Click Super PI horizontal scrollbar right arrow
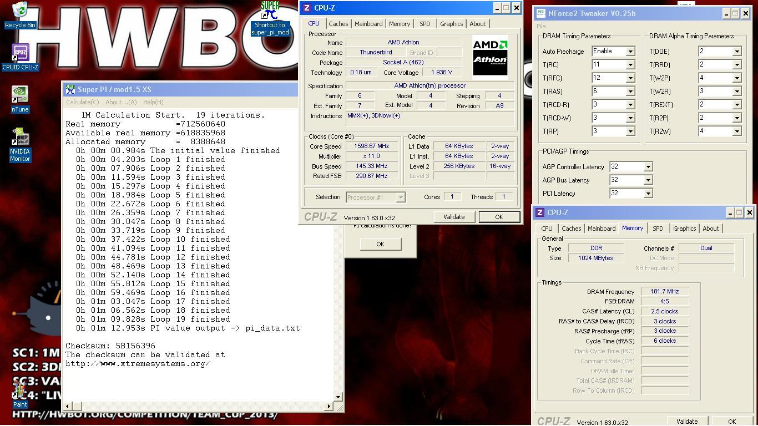Image resolution: width=758 pixels, height=426 pixels. pos(329,406)
